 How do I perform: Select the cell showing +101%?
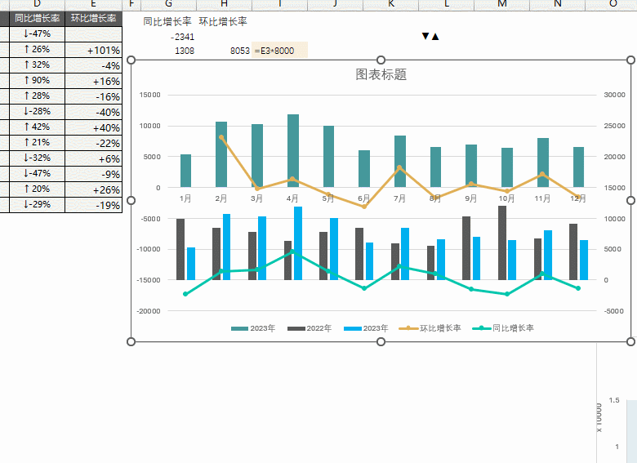pyautogui.click(x=93, y=50)
